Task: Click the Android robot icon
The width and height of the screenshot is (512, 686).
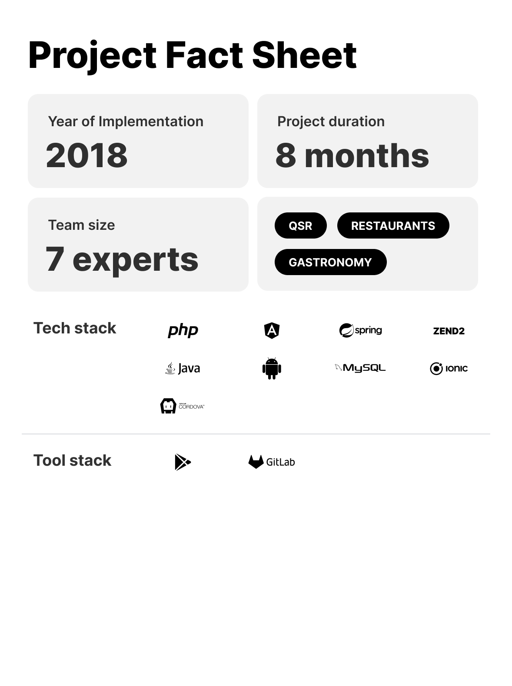Action: pyautogui.click(x=272, y=368)
